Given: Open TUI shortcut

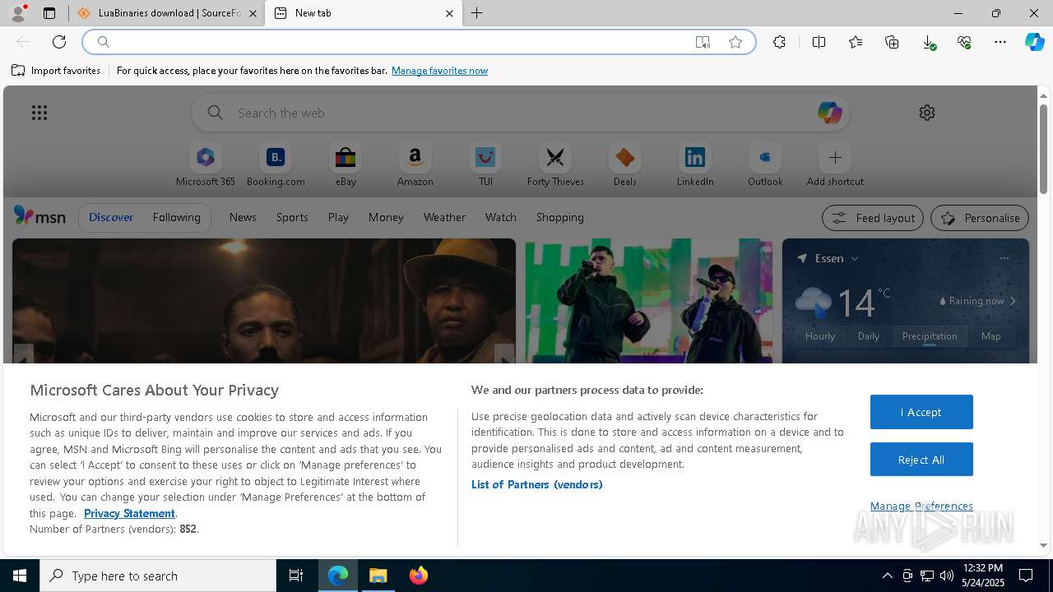Looking at the screenshot, I should pos(485,165).
